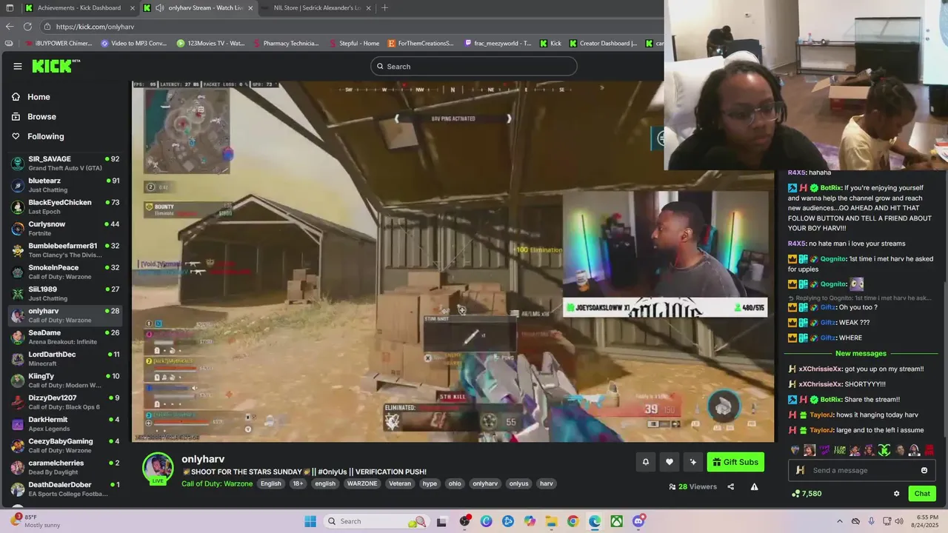Click the Kick search field
Viewport: 948px width, 533px height.
click(x=474, y=66)
